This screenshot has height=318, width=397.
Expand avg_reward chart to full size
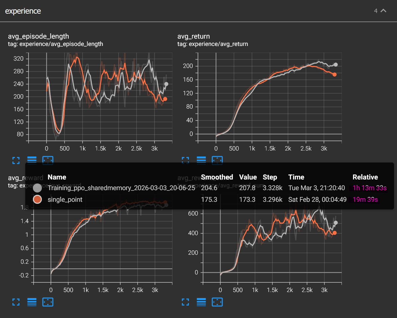(16, 302)
